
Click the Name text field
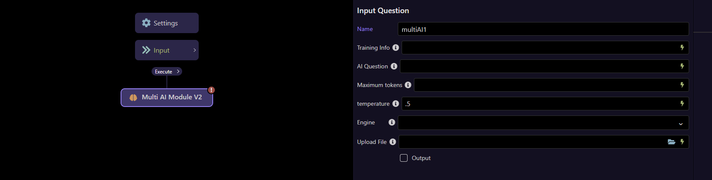click(543, 29)
